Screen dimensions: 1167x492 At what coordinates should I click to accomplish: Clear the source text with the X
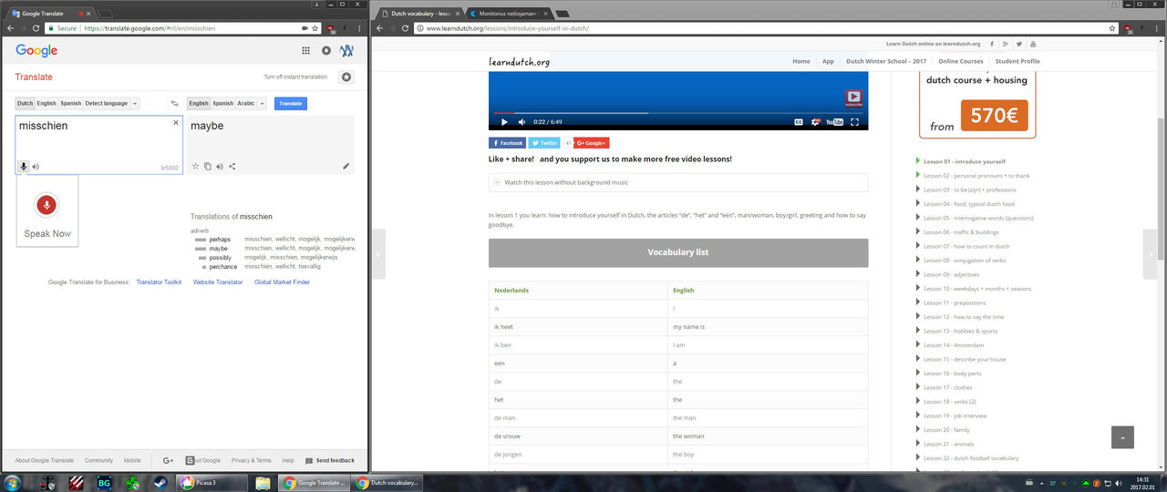click(176, 123)
